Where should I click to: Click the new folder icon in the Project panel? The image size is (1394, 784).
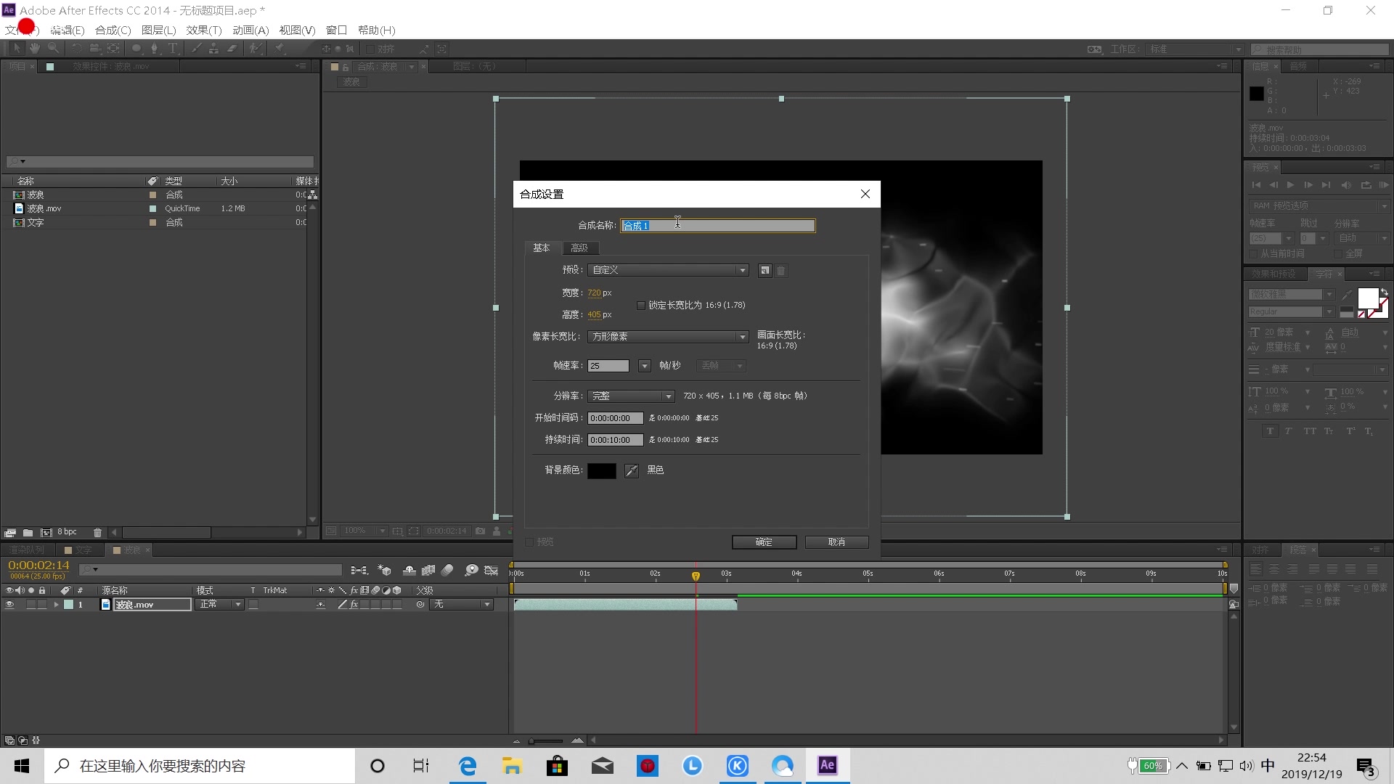coord(28,532)
